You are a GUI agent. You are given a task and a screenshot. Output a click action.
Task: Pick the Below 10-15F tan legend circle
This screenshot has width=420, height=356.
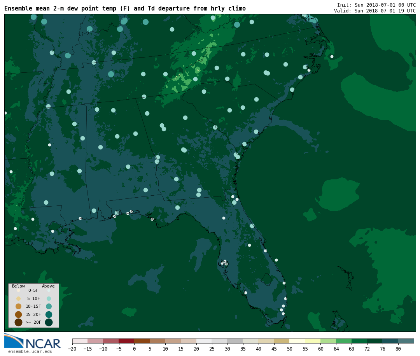tap(19, 306)
